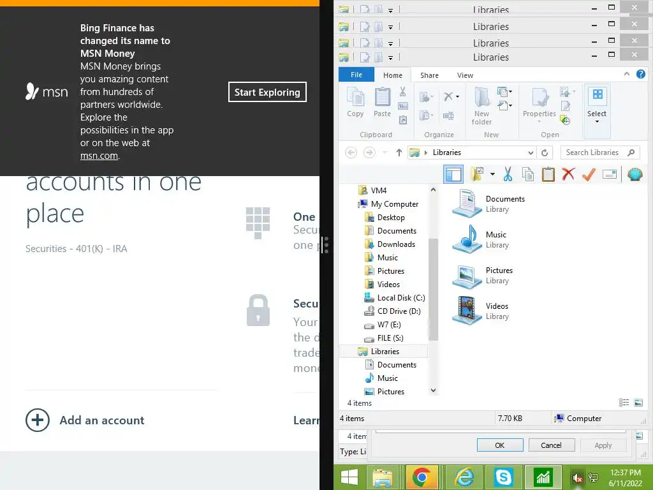Follow the msn.com link in the banner
The width and height of the screenshot is (653, 490).
(99, 156)
